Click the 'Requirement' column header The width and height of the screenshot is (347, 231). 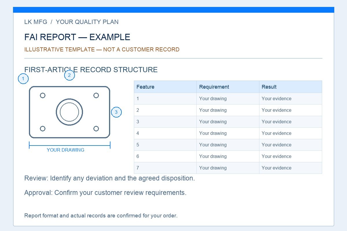pyautogui.click(x=228, y=87)
